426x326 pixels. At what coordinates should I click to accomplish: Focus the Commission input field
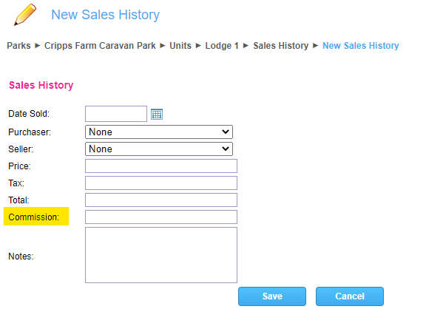coord(161,217)
